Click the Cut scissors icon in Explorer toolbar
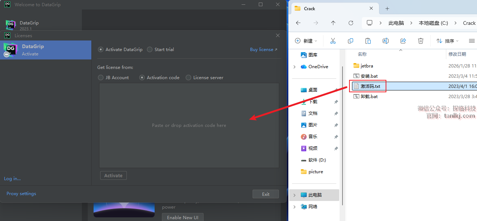Viewport: 477px width, 221px height. coord(333,41)
